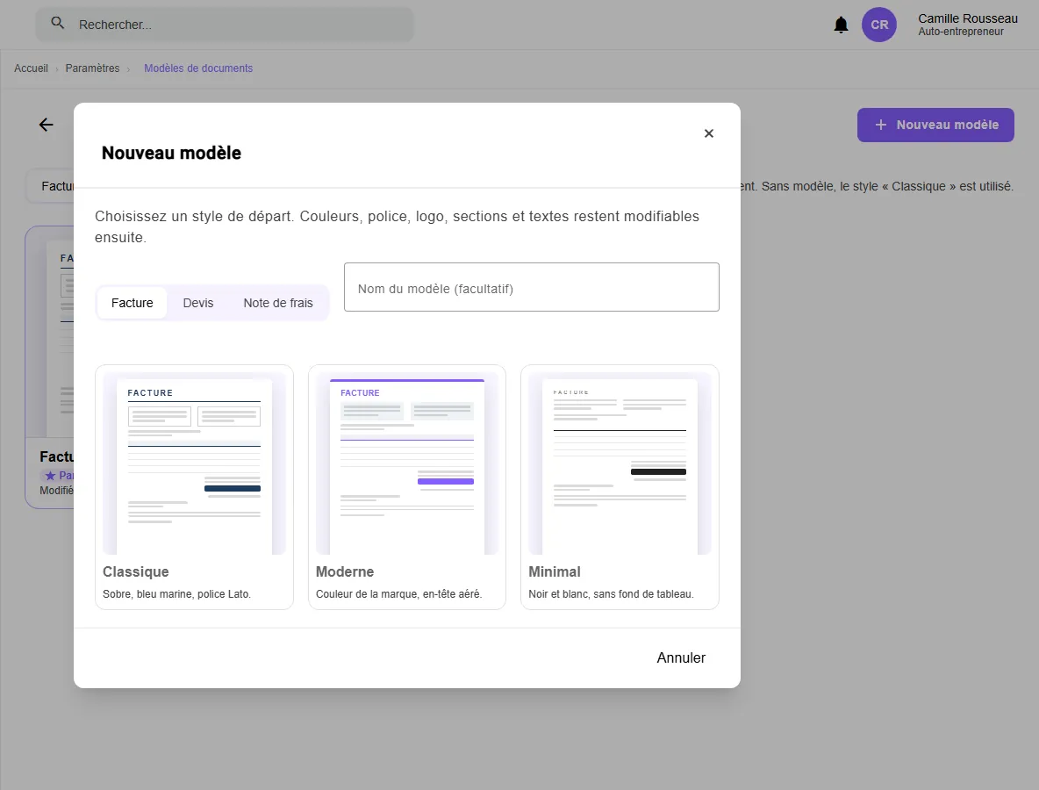
Task: Open the Accueil breadcrumb link
Action: (x=31, y=68)
